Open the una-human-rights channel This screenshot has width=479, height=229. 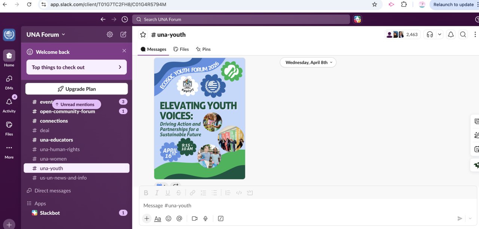[76, 149]
